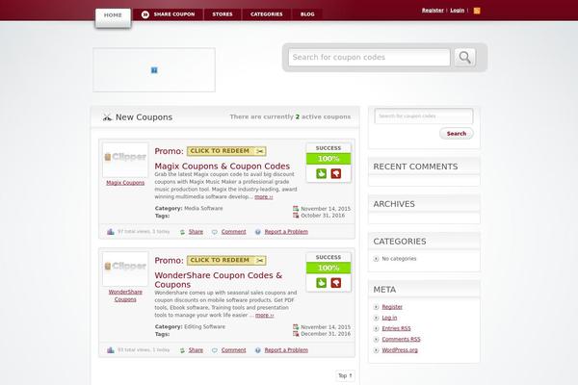The height and width of the screenshot is (385, 578).
Task: Focus the main coupon code search field
Action: tap(369, 58)
